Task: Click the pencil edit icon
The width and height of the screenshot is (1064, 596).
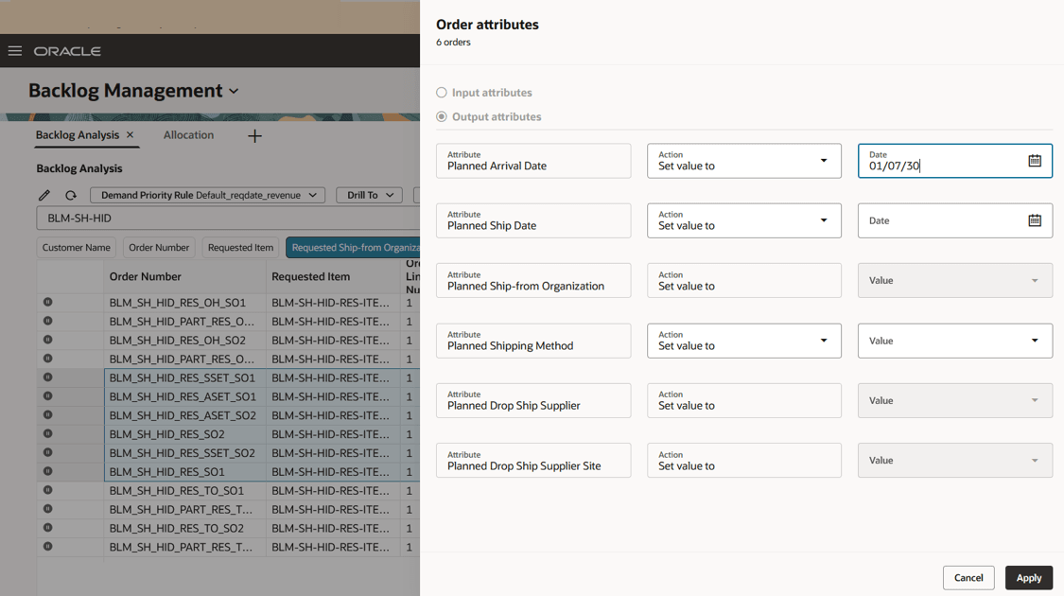Action: [x=44, y=196]
